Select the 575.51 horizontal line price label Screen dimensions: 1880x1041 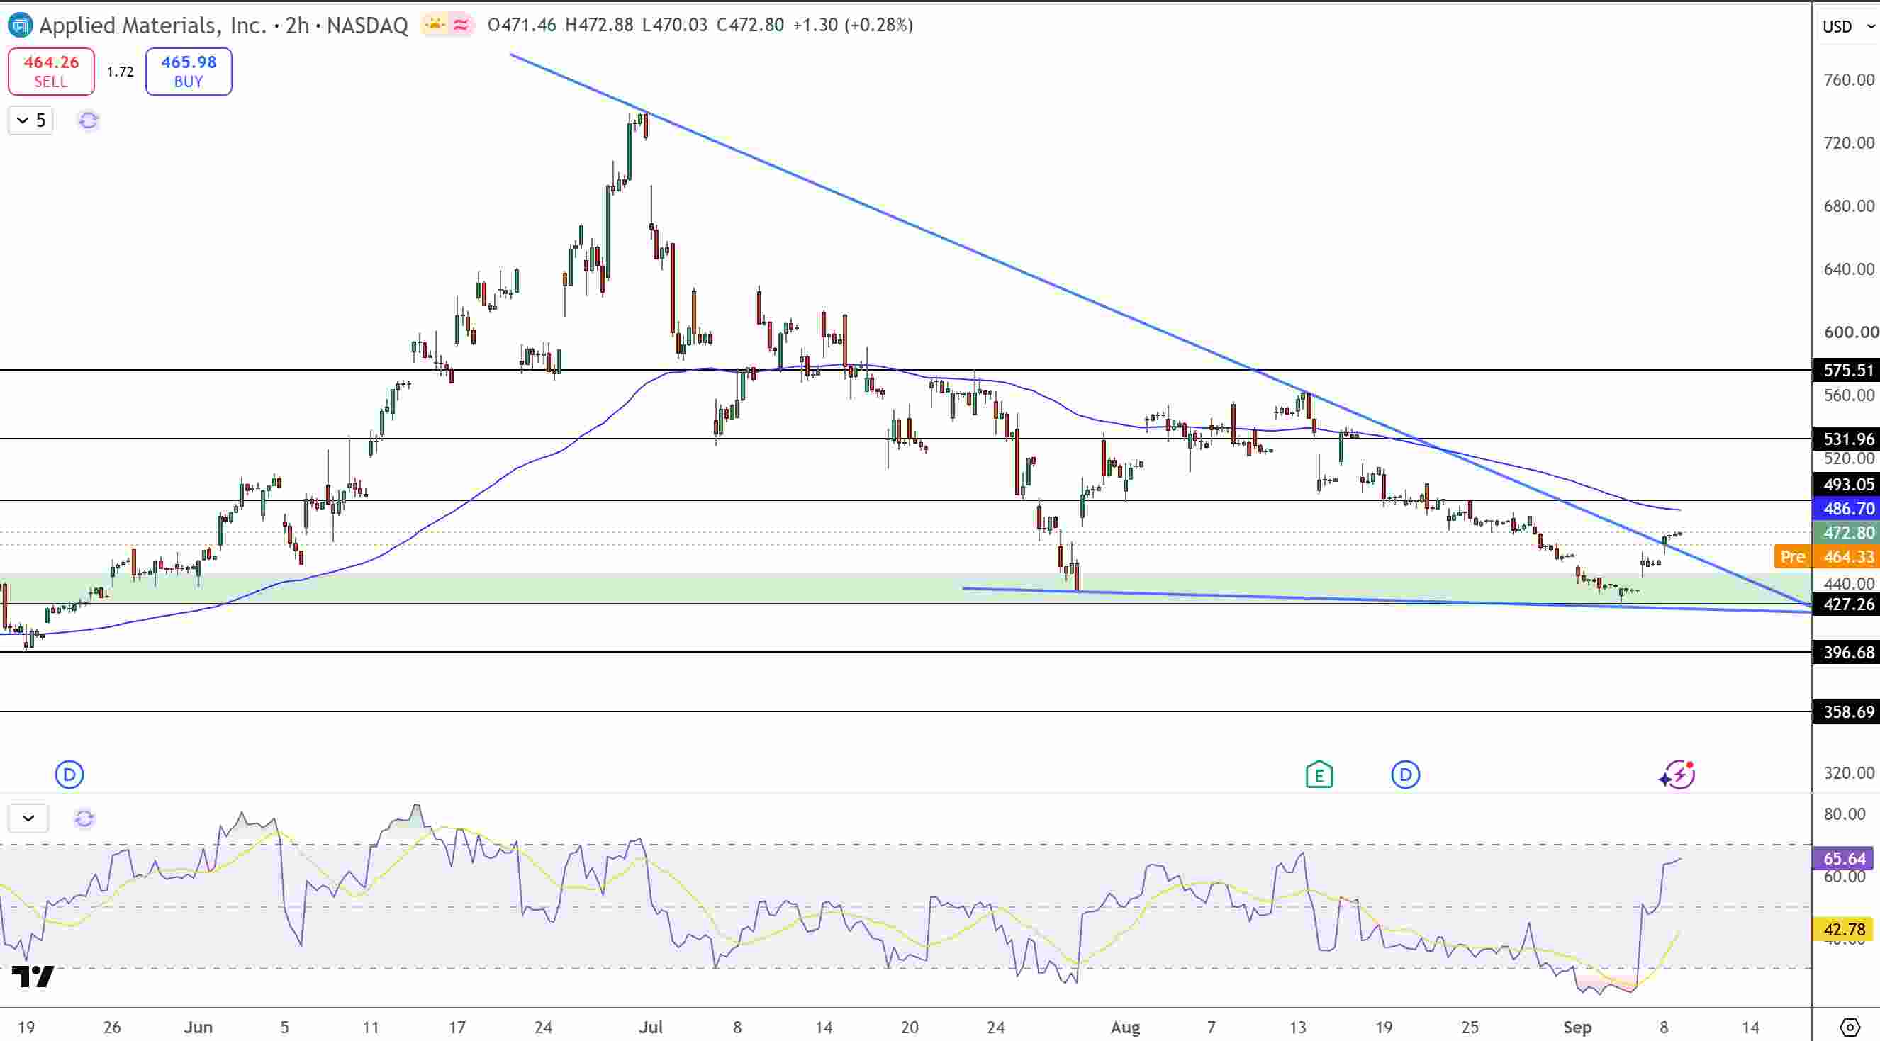(x=1847, y=371)
